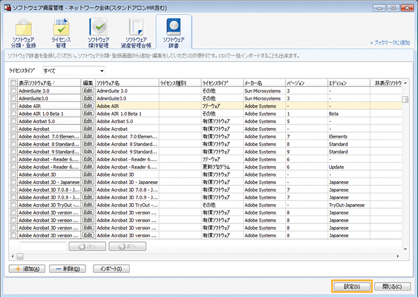Click the vertical scrollbar down arrow
The height and width of the screenshot is (297, 418).
405,249
